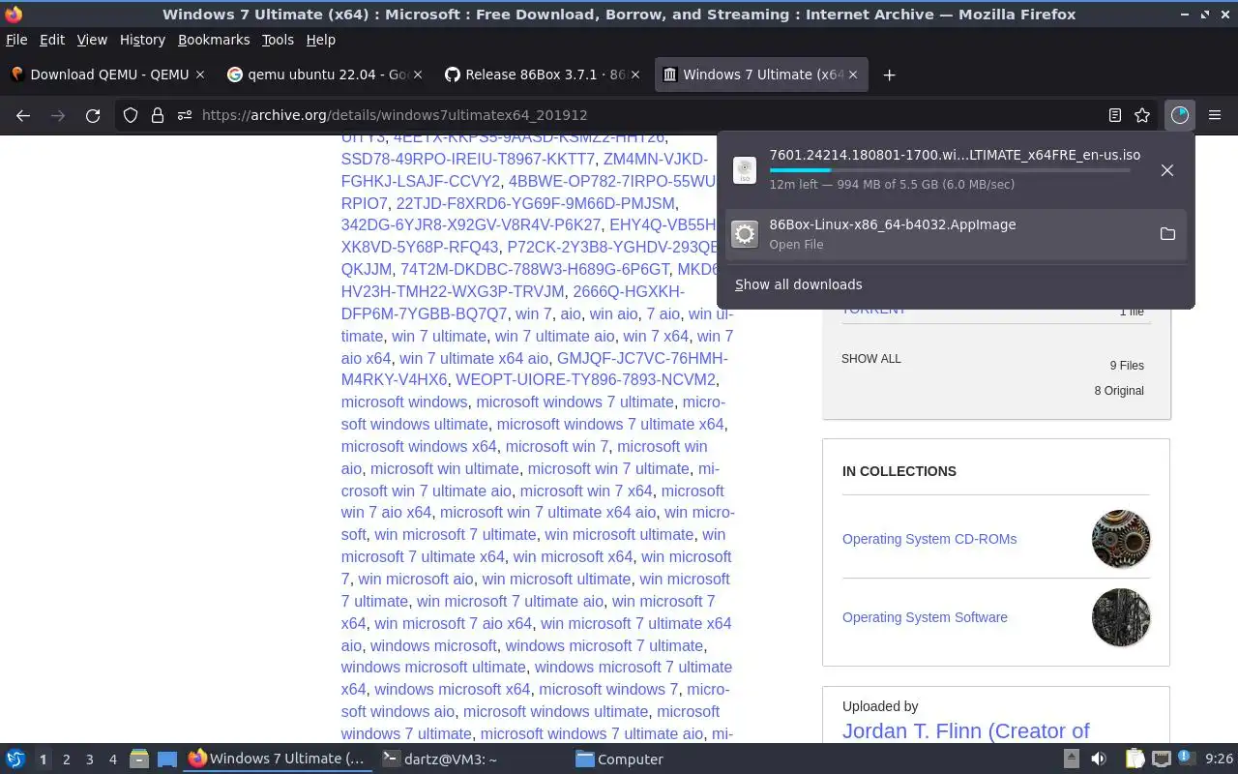The height and width of the screenshot is (774, 1238).
Task: Click Operating System CD-ROMs gear thumbnail
Action: click(x=1121, y=539)
